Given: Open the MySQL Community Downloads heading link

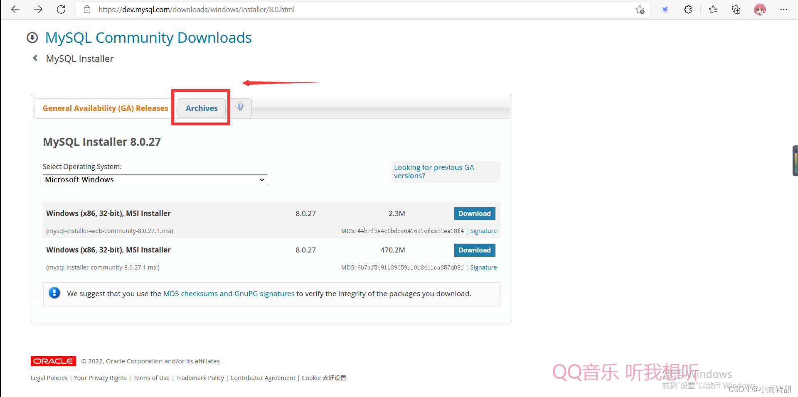Looking at the screenshot, I should point(148,38).
